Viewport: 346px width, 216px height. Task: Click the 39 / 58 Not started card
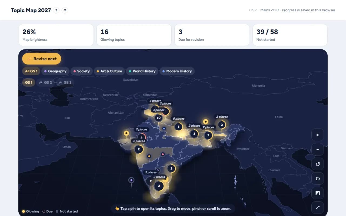point(290,35)
